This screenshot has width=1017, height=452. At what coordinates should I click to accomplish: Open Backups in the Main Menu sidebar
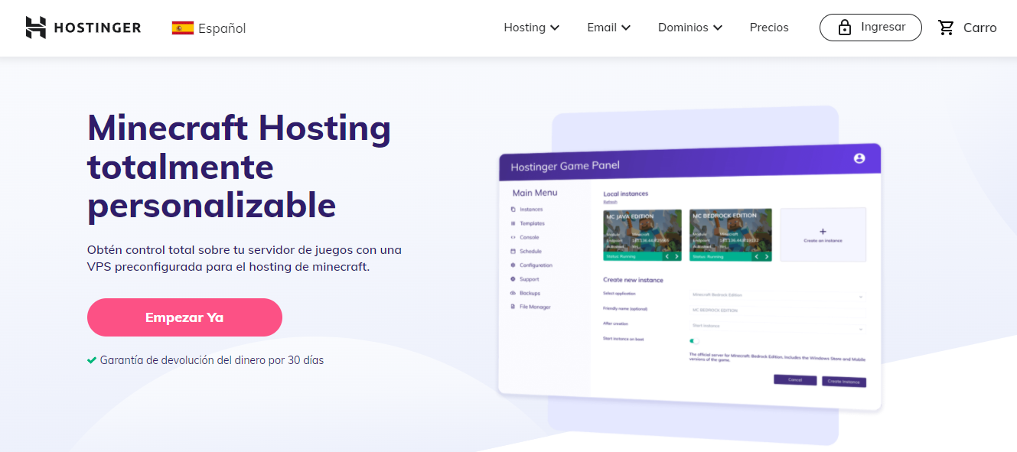pyautogui.click(x=530, y=293)
